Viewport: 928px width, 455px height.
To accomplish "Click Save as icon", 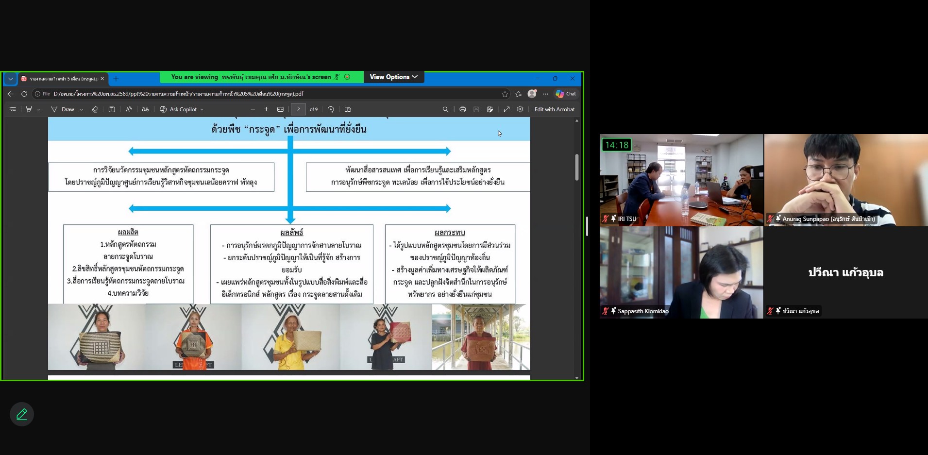I will (x=490, y=109).
